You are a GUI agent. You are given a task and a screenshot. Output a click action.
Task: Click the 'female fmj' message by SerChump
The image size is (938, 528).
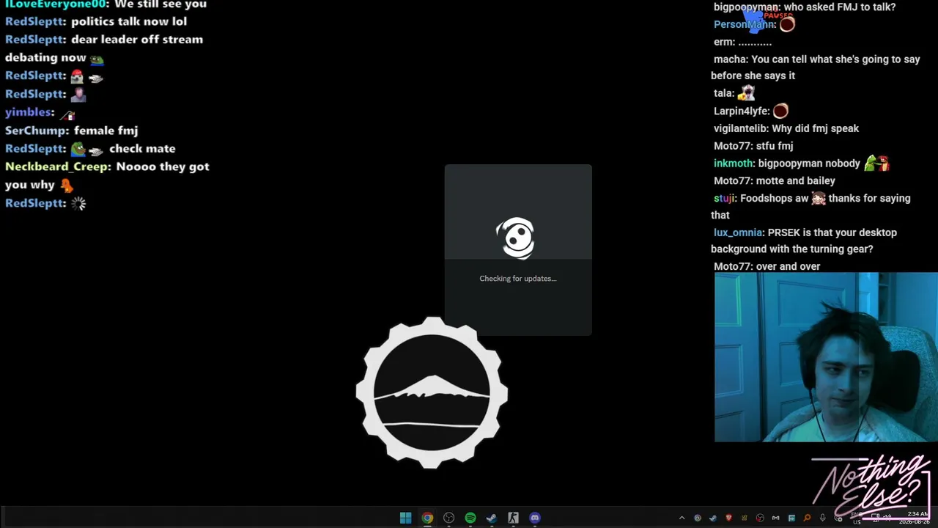pos(106,131)
